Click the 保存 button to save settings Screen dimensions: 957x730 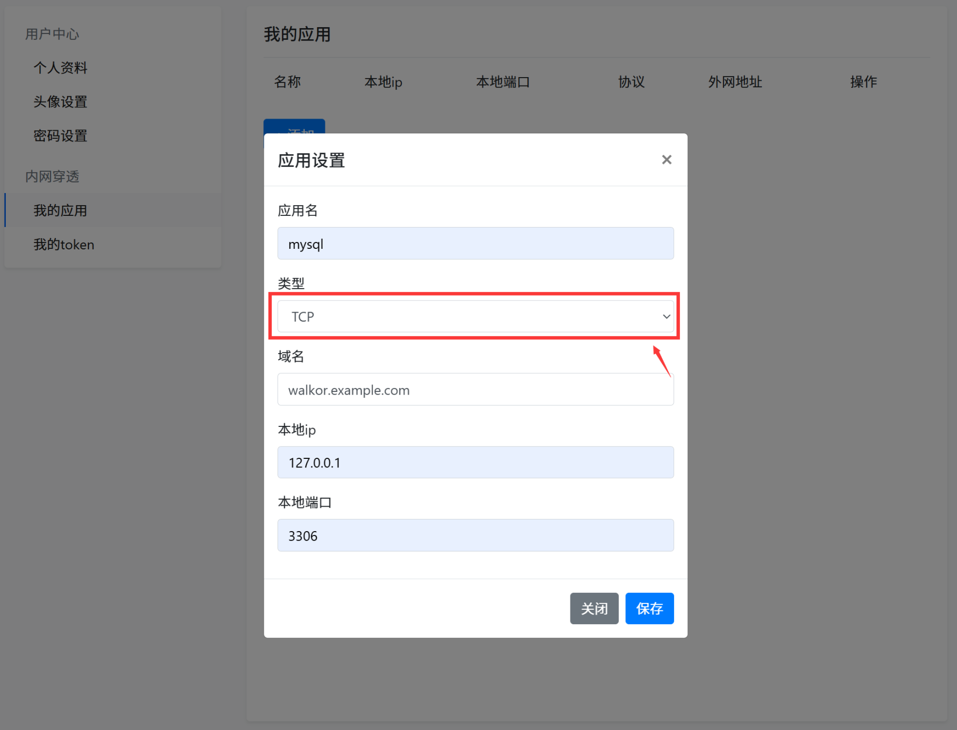pos(649,608)
